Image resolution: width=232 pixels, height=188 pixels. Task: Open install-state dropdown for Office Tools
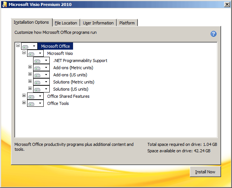[x=35, y=103]
